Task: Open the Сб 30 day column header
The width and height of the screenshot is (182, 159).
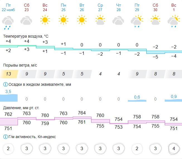Action: (x=155, y=8)
